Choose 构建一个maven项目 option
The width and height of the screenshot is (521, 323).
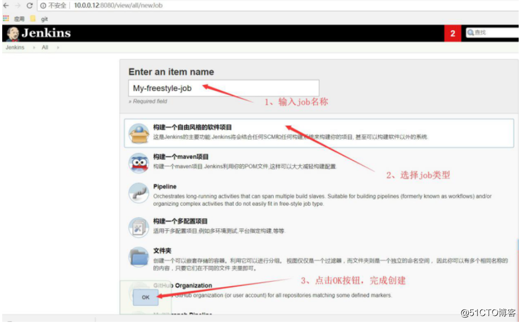click(181, 157)
